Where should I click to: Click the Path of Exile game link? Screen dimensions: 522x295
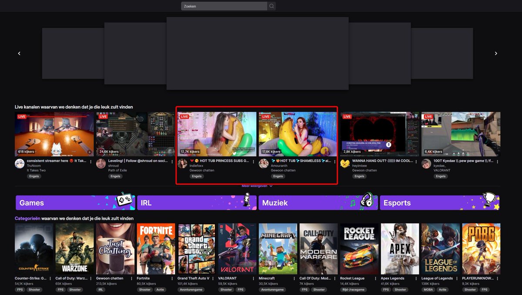(117, 170)
